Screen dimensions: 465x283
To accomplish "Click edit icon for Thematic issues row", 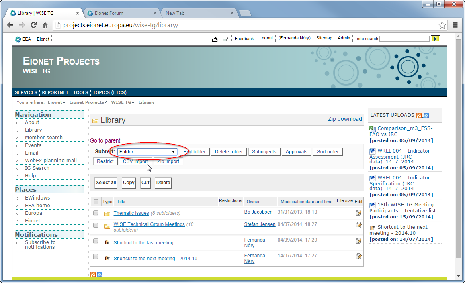I will point(358,212).
